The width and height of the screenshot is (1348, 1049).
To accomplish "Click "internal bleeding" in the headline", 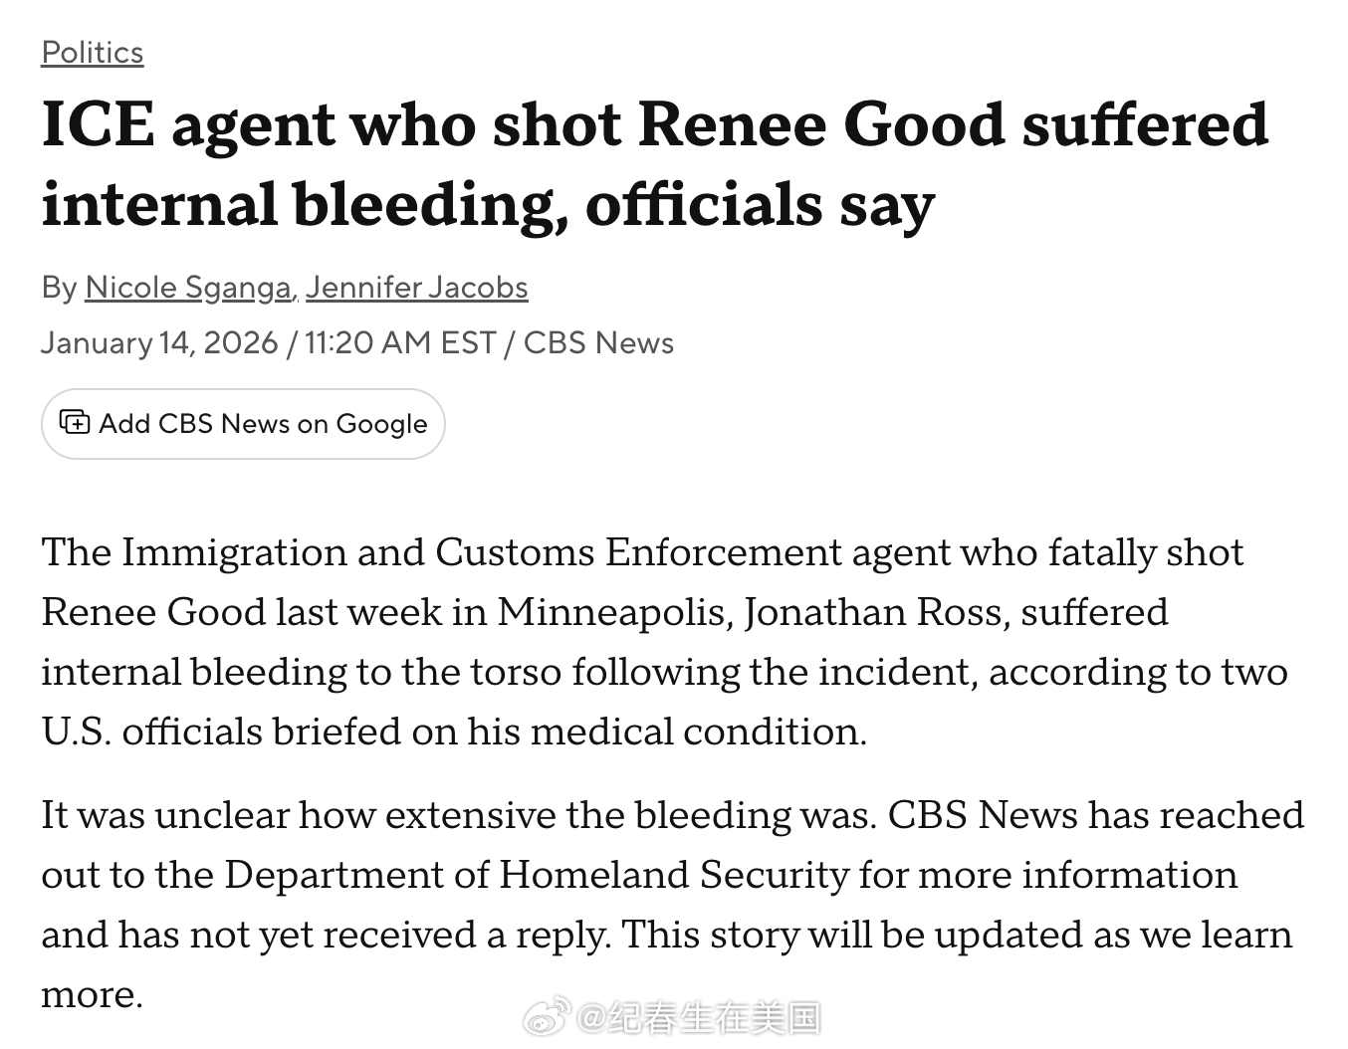I will point(298,205).
